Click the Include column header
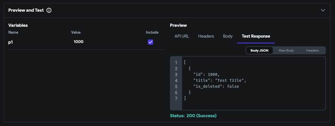Viewport: 335px width, 126px height. coord(152,32)
